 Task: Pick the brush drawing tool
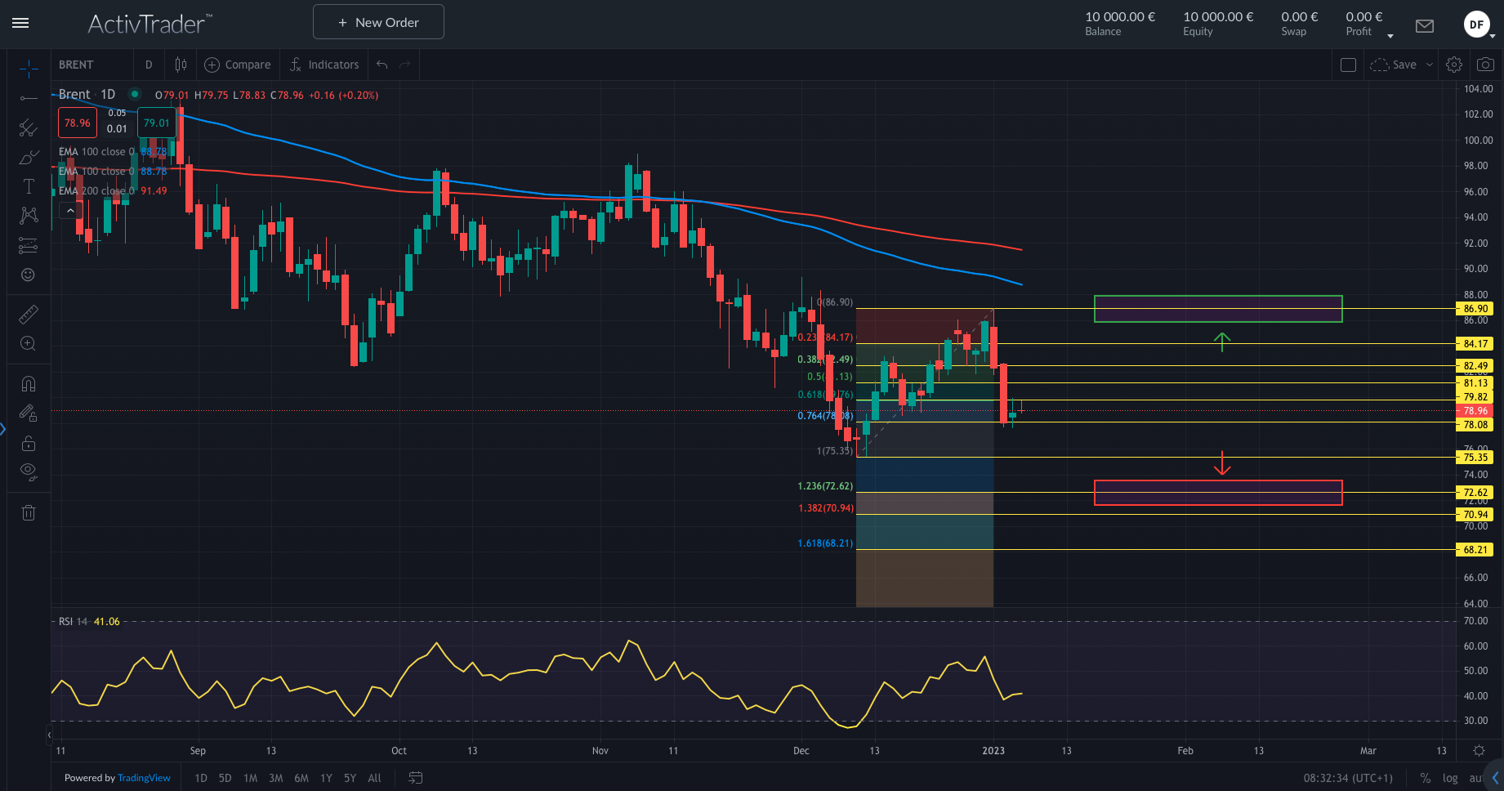tap(29, 157)
